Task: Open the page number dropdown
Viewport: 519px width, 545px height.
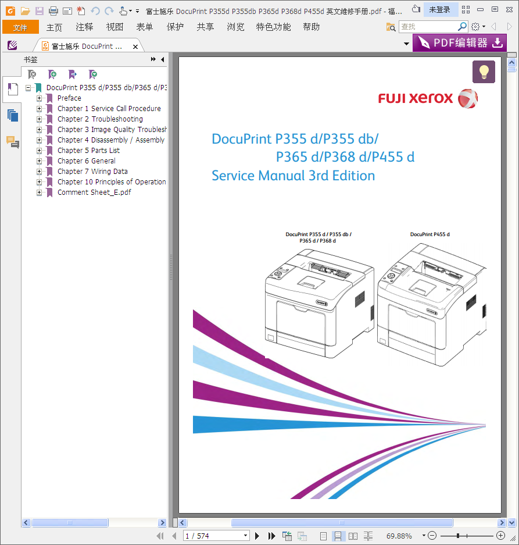Action: [246, 536]
